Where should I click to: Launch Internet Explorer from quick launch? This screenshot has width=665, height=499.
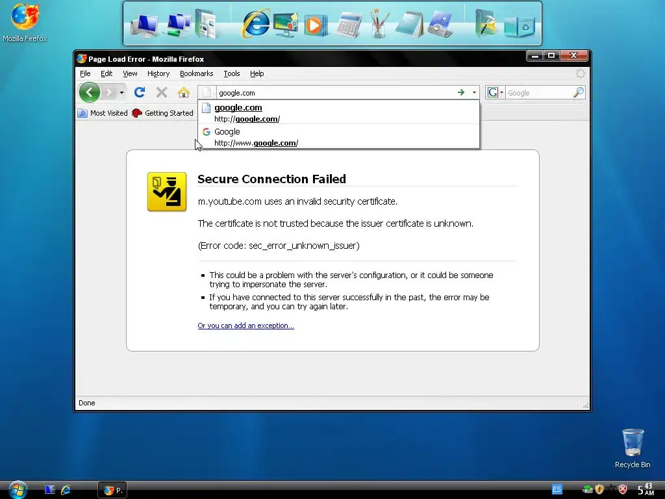pos(66,490)
